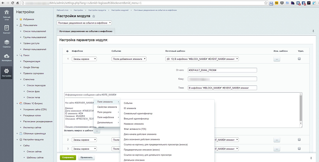Image resolution: width=319 pixels, height=162 pixels.
Task: Click the pin icon beside the tab bar
Action: point(313,31)
